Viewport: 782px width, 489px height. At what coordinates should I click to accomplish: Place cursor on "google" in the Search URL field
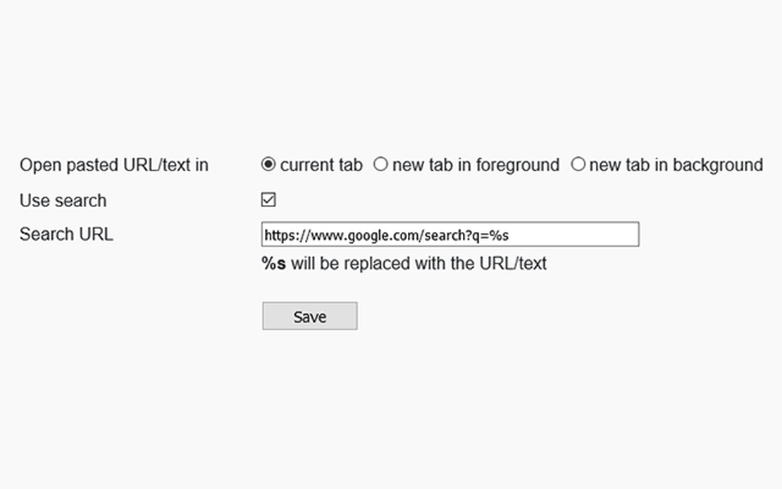click(366, 235)
